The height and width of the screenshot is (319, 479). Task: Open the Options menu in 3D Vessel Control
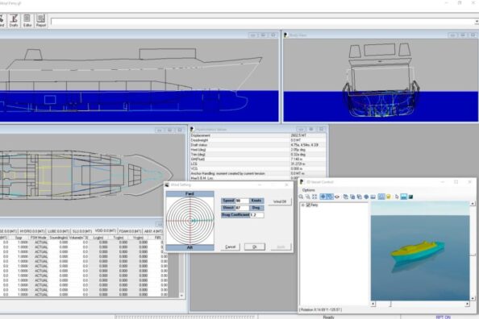309,190
